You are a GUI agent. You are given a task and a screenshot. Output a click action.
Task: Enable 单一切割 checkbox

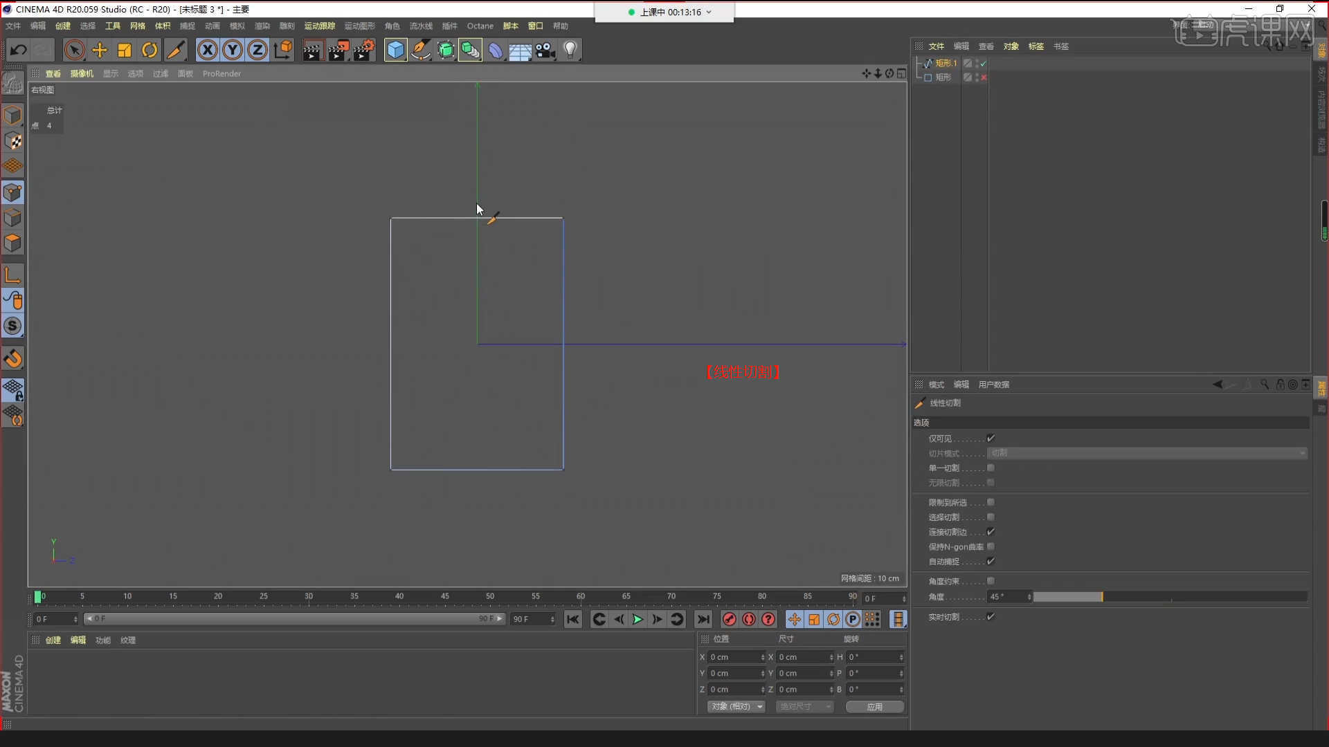pos(991,468)
